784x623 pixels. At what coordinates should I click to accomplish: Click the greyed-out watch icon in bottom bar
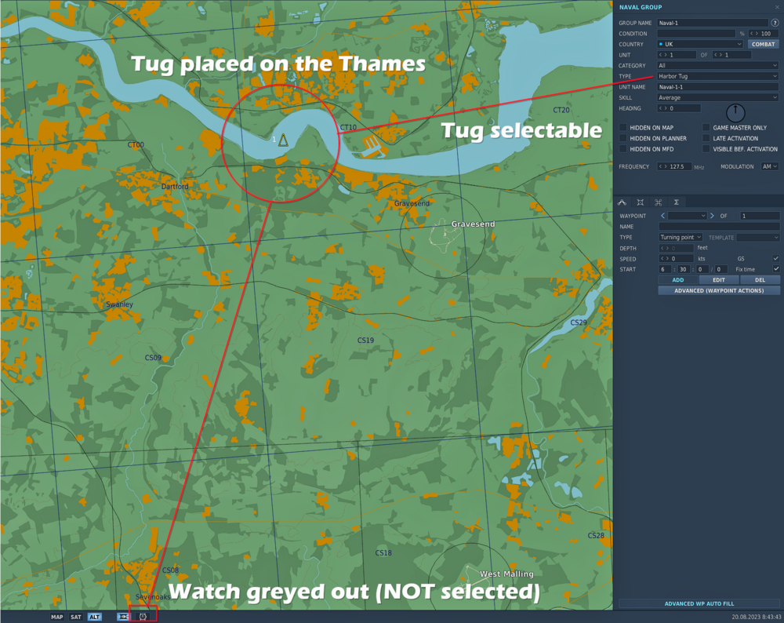coord(143,617)
